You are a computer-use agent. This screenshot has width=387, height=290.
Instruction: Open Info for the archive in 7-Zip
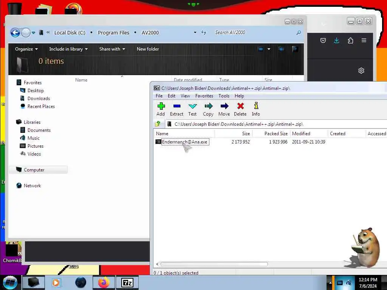pyautogui.click(x=256, y=109)
